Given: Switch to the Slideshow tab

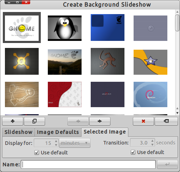Looking at the screenshot, I should pos(18,132).
